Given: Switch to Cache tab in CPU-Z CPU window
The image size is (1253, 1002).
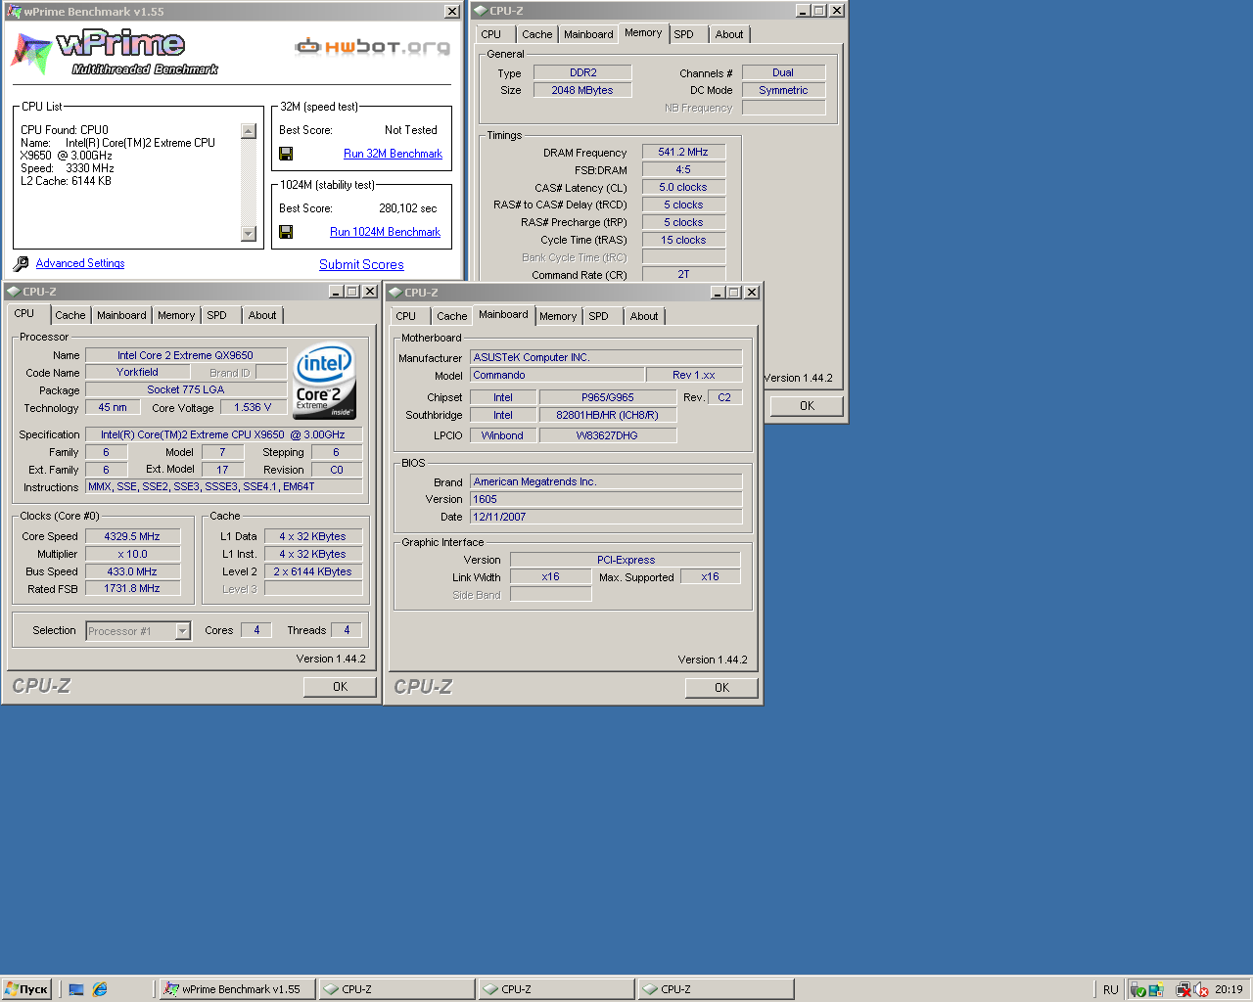Looking at the screenshot, I should click(x=70, y=315).
